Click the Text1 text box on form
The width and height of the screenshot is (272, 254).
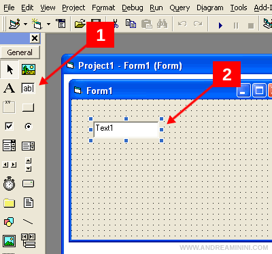[x=126, y=129]
